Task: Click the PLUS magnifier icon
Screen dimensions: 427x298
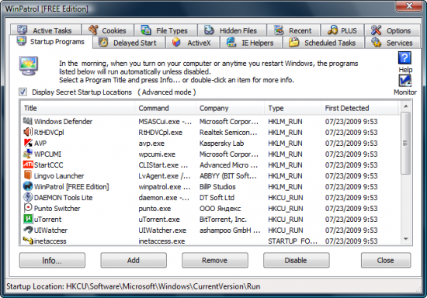Action: [332, 29]
